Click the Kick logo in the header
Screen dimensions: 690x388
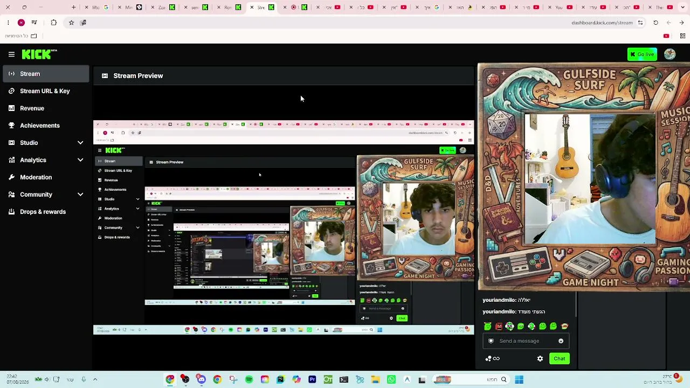(x=39, y=54)
